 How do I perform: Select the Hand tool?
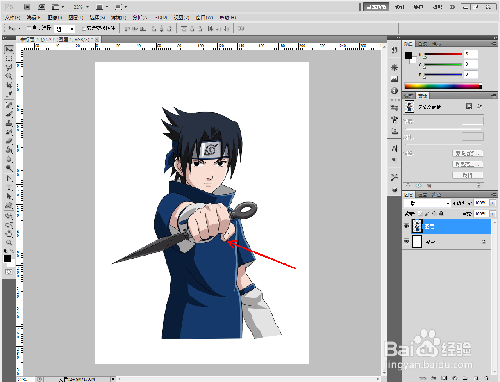(x=9, y=234)
